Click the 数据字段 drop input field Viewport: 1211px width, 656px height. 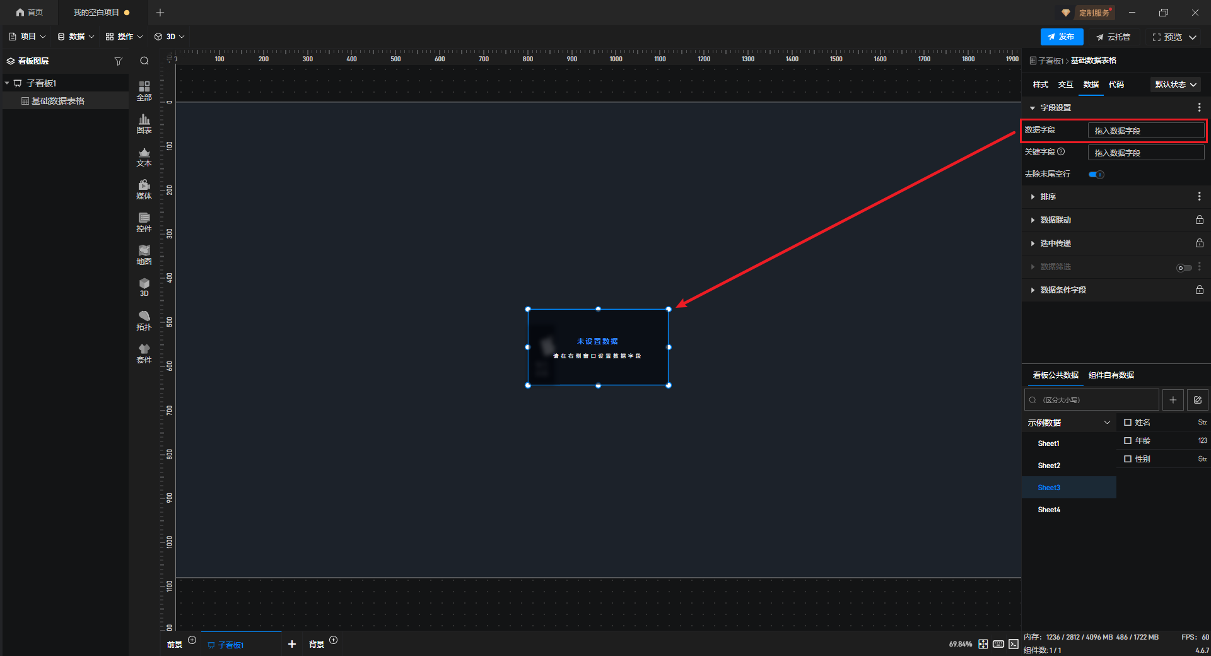1145,131
